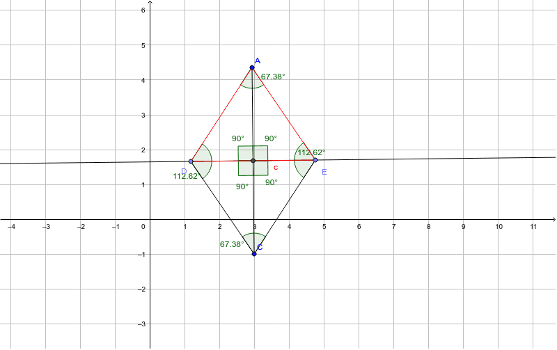Click the blue label 'A'
The width and height of the screenshot is (557, 350).
coord(258,61)
